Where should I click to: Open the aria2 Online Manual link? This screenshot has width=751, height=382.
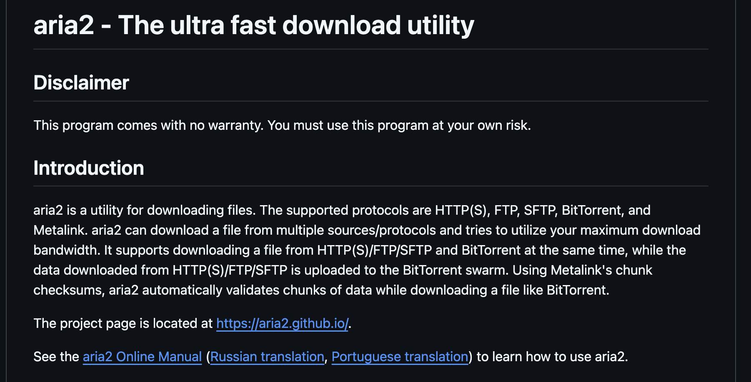[x=142, y=357]
